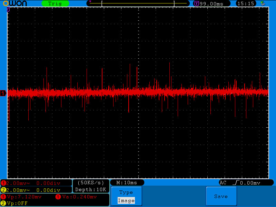Click the OWON logo
This screenshot has height=207, width=276.
click(x=18, y=3)
